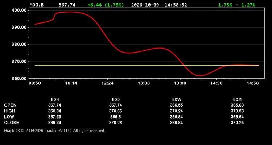Select the EOD column header
Viewport: 272px width, 145px height.
click(x=116, y=100)
